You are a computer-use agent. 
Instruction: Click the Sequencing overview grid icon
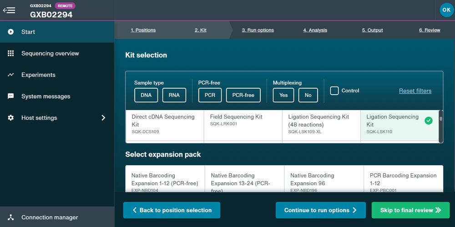click(11, 53)
